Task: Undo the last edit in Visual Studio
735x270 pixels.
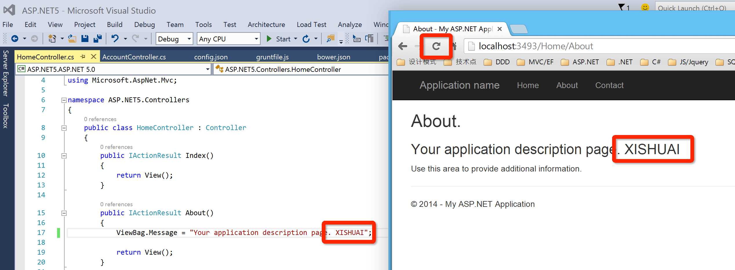Action: pos(115,39)
